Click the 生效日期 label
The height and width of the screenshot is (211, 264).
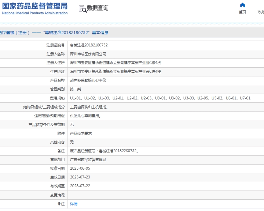click(x=58, y=177)
